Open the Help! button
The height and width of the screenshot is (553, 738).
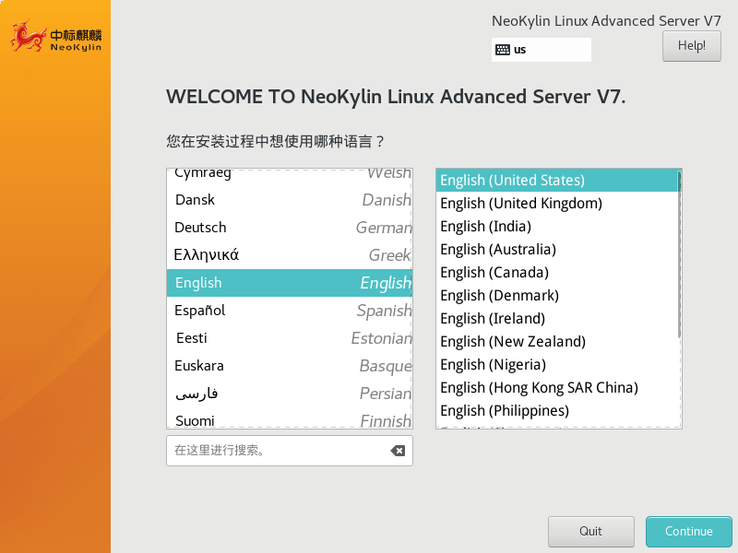[691, 46]
